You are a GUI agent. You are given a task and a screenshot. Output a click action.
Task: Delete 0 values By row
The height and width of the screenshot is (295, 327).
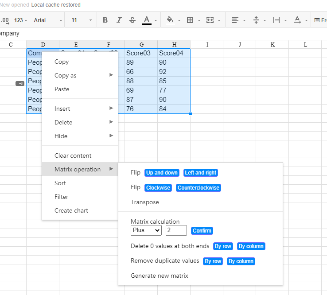tap(223, 246)
